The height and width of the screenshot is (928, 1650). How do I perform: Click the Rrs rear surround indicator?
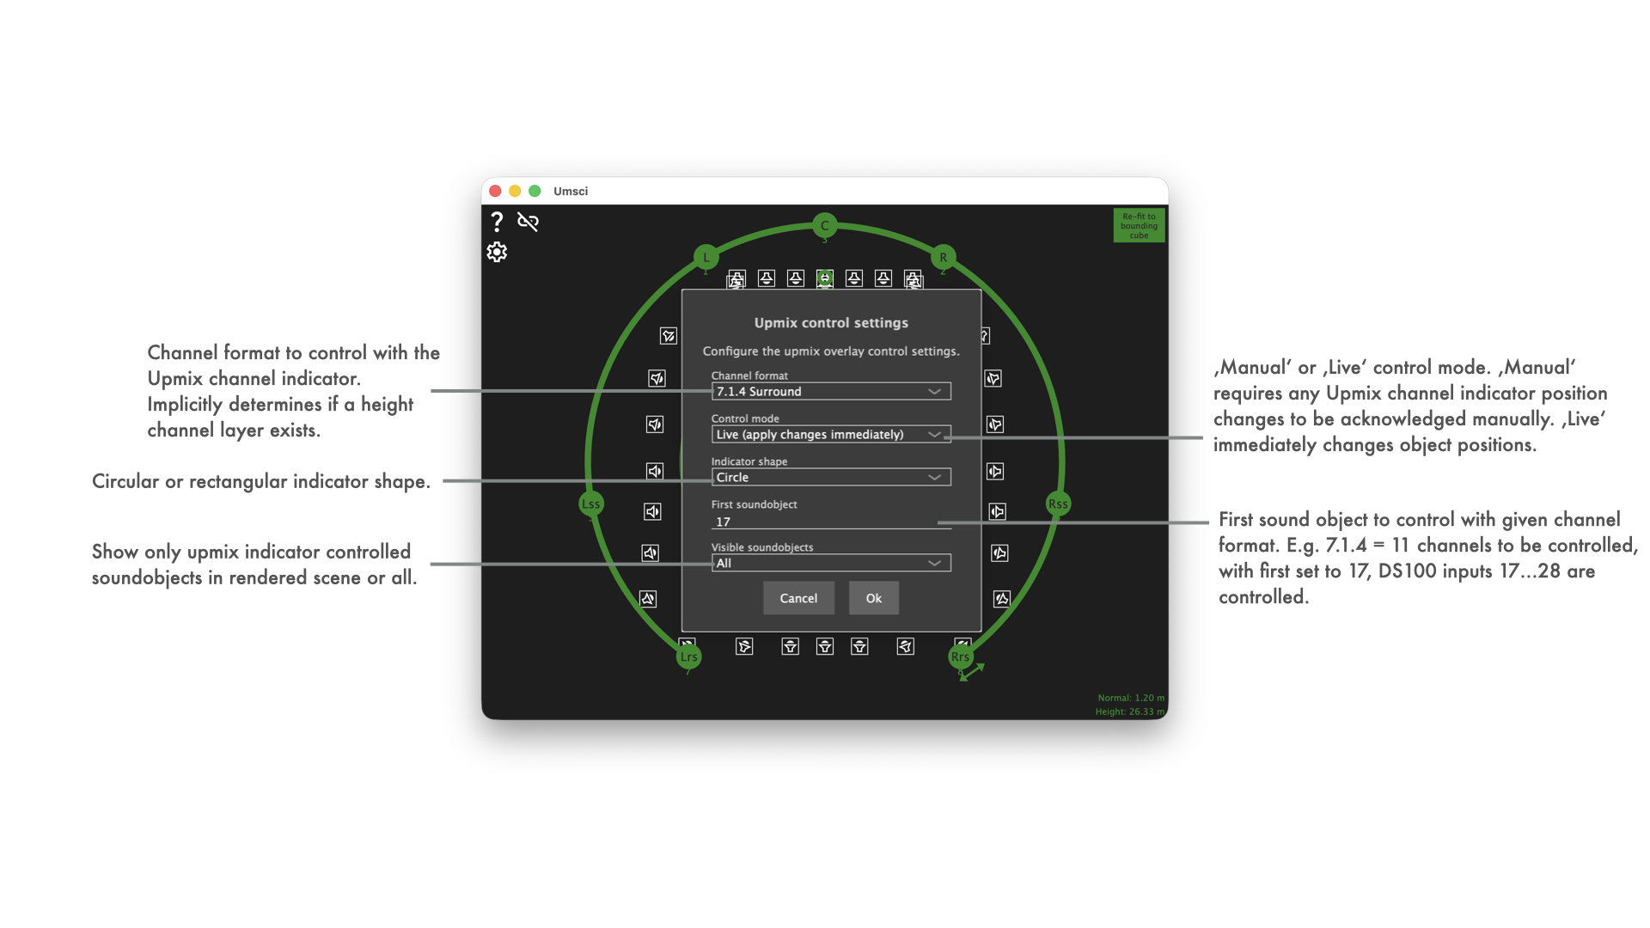click(x=960, y=657)
